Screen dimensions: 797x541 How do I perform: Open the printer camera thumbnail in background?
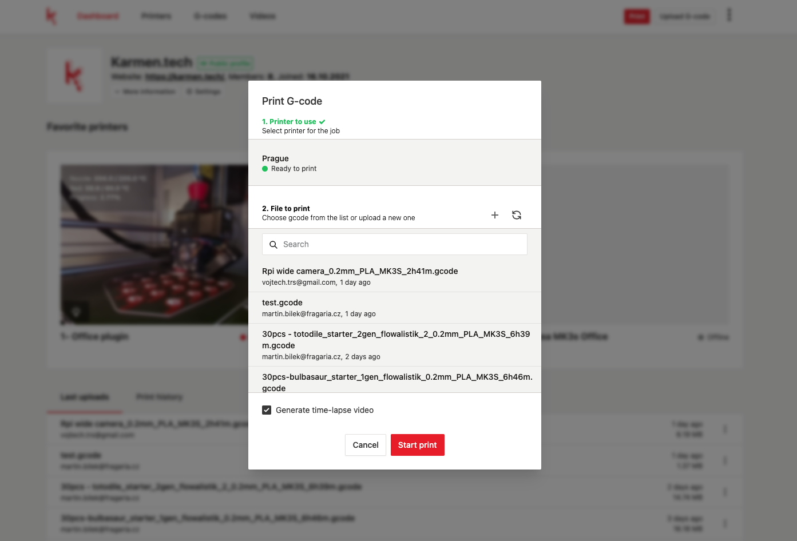point(154,245)
